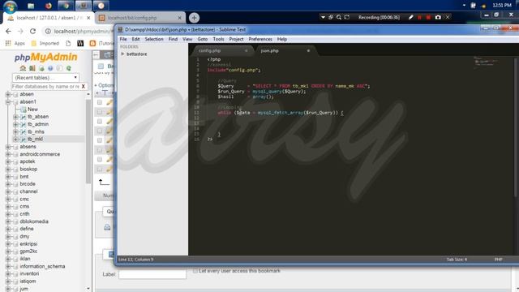Close the recorder toolbar
This screenshot has height=292, width=519.
click(448, 17)
